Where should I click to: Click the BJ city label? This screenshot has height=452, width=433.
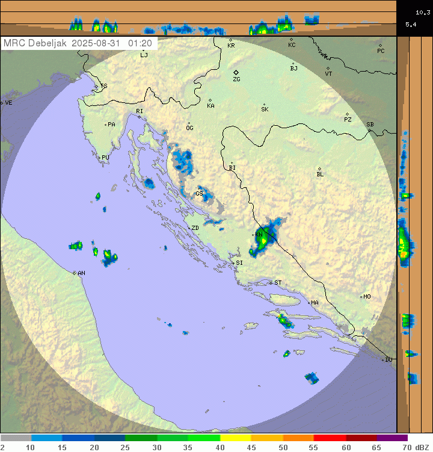coord(293,69)
